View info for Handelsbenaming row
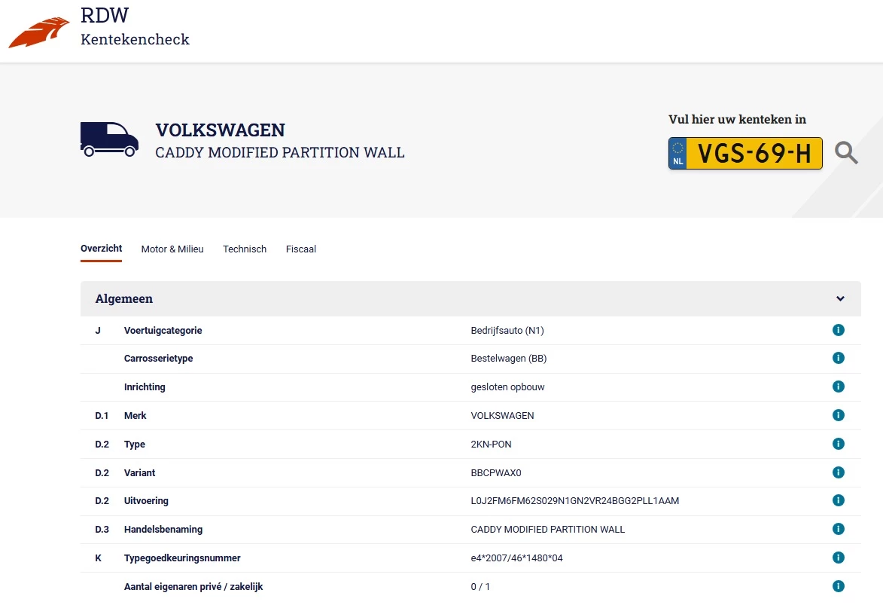This screenshot has height=605, width=883. (838, 529)
